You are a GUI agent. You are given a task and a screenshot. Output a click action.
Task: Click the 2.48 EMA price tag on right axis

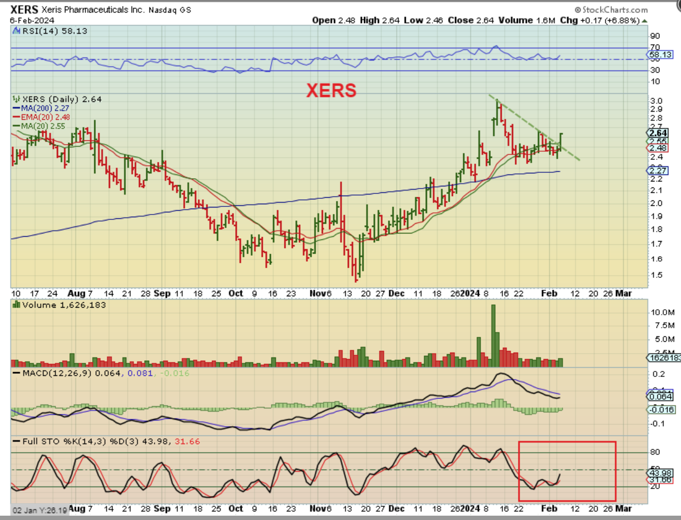pos(658,148)
